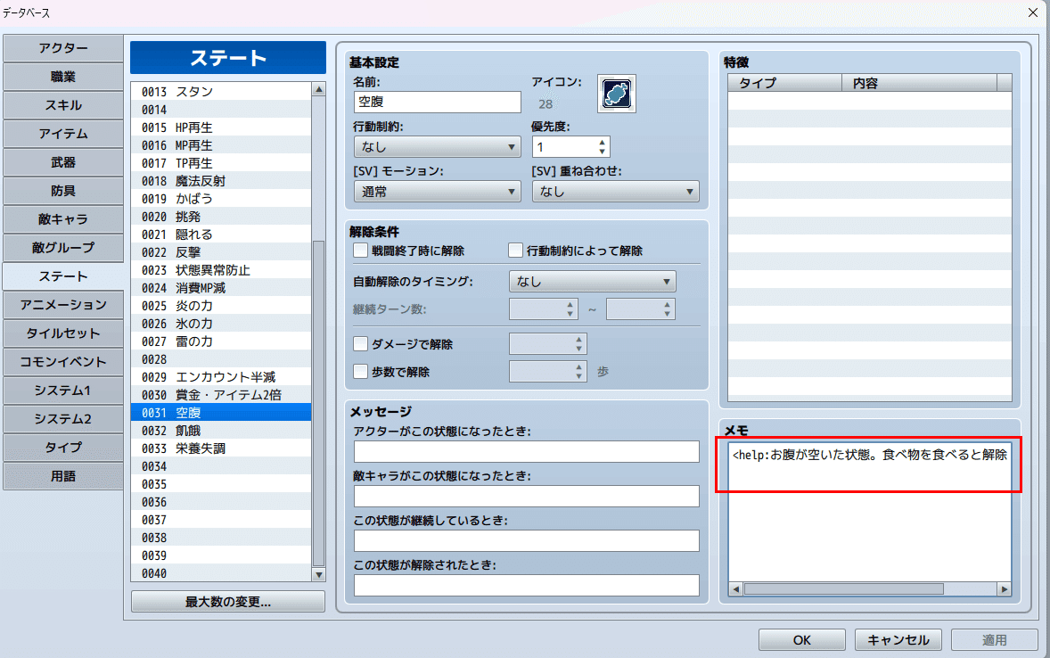The height and width of the screenshot is (658, 1050).
Task: Select state 0026 氷の力
Action: [x=221, y=324]
